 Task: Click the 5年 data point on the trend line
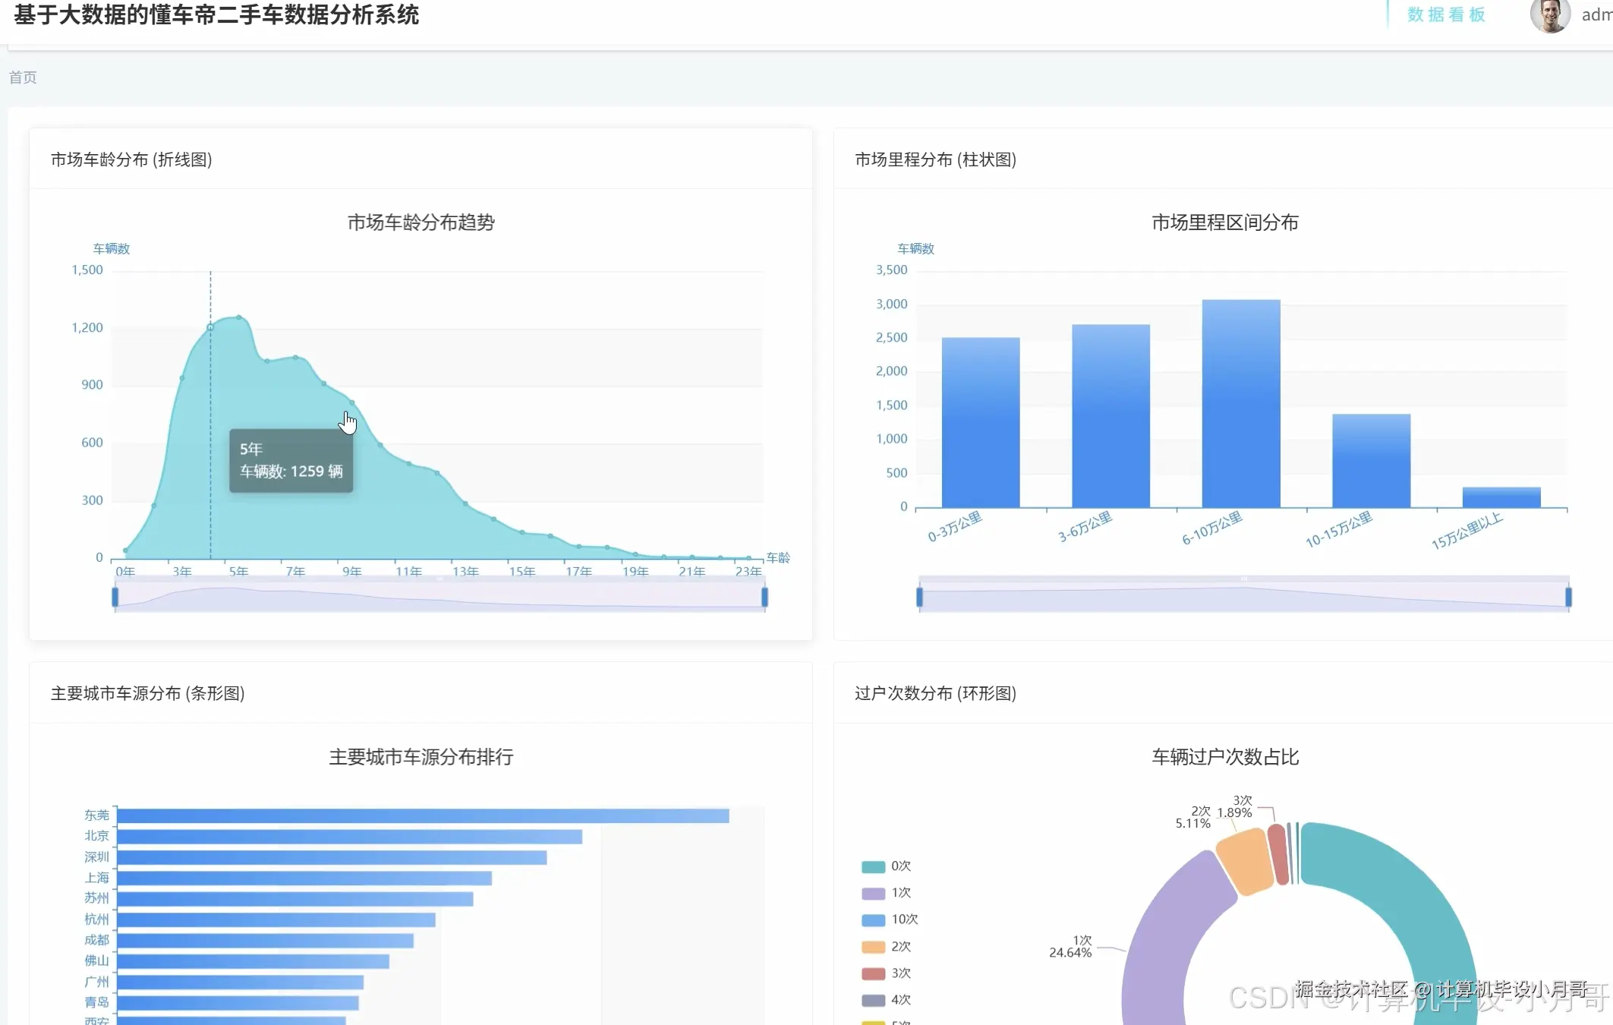tap(210, 326)
